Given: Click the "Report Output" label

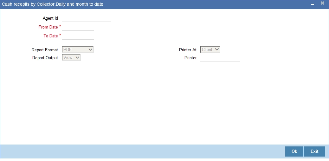Looking at the screenshot, I should click(45, 58).
